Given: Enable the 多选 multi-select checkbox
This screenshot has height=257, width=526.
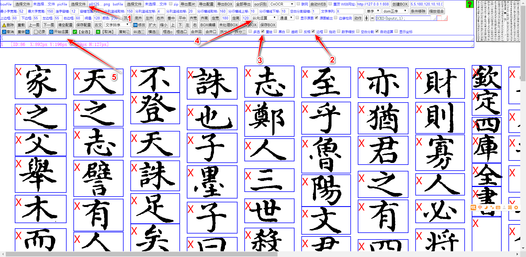Looking at the screenshot, I should coord(250,31).
